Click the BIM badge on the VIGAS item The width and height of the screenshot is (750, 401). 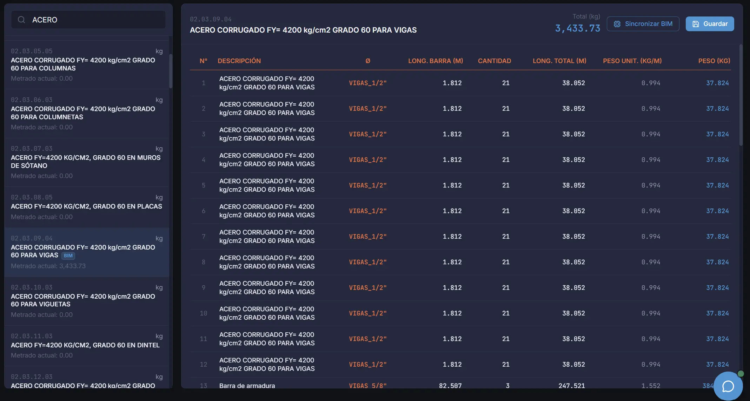68,256
